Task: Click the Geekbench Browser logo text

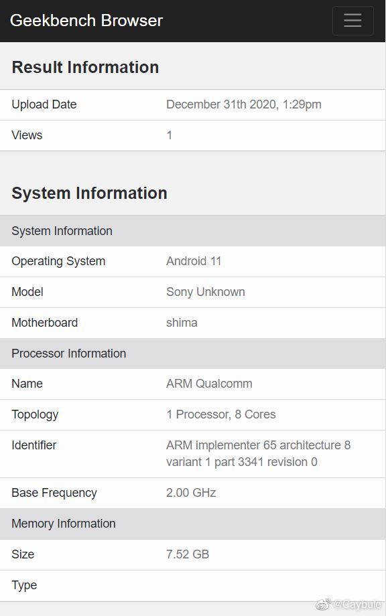Action: (86, 21)
